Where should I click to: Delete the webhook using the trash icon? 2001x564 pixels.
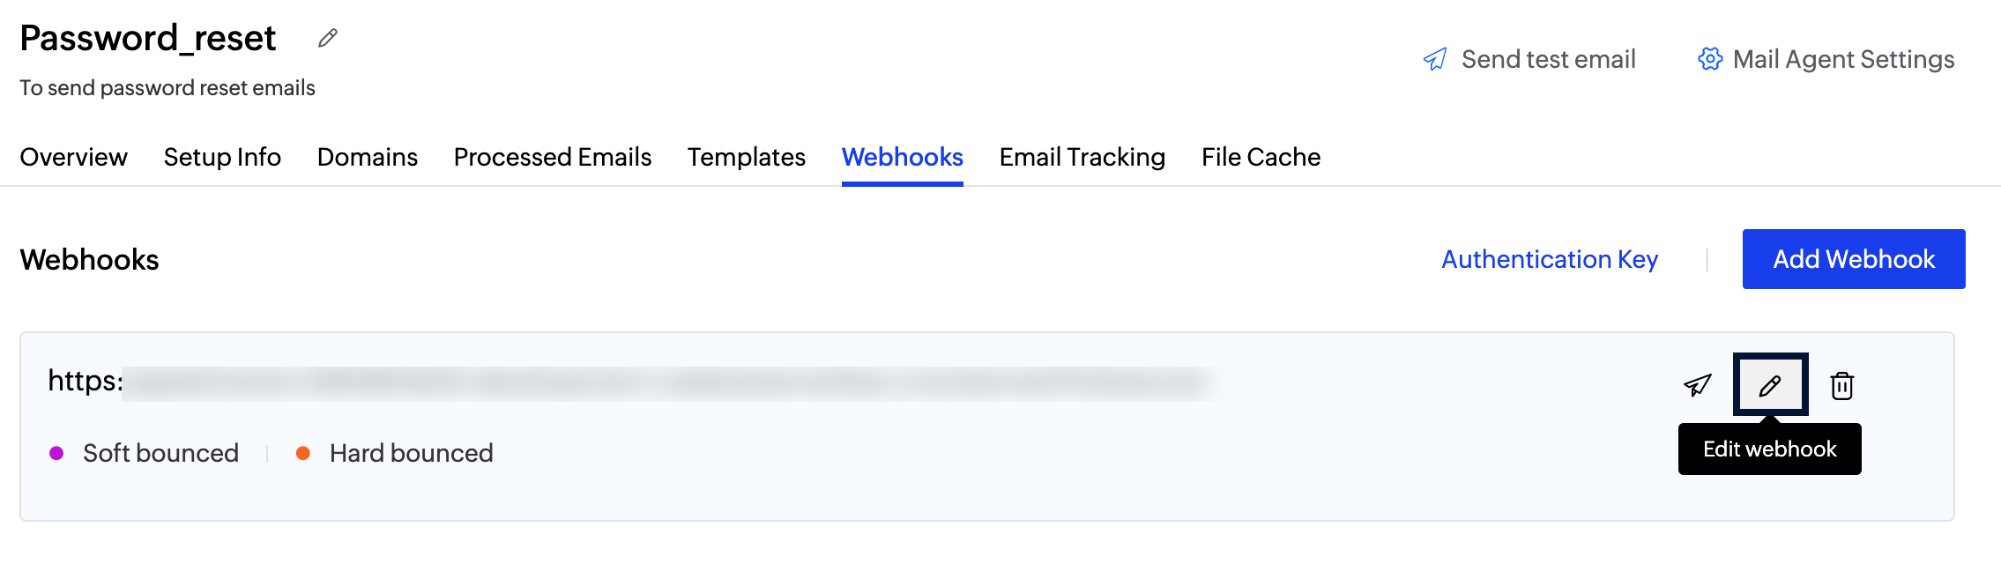pyautogui.click(x=1842, y=385)
